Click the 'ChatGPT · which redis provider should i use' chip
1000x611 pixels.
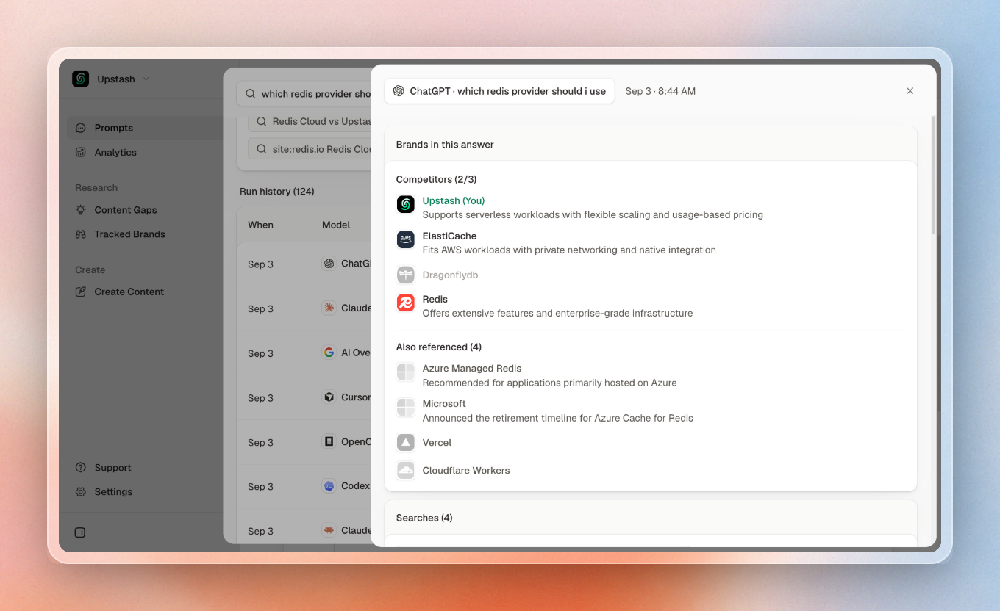499,91
